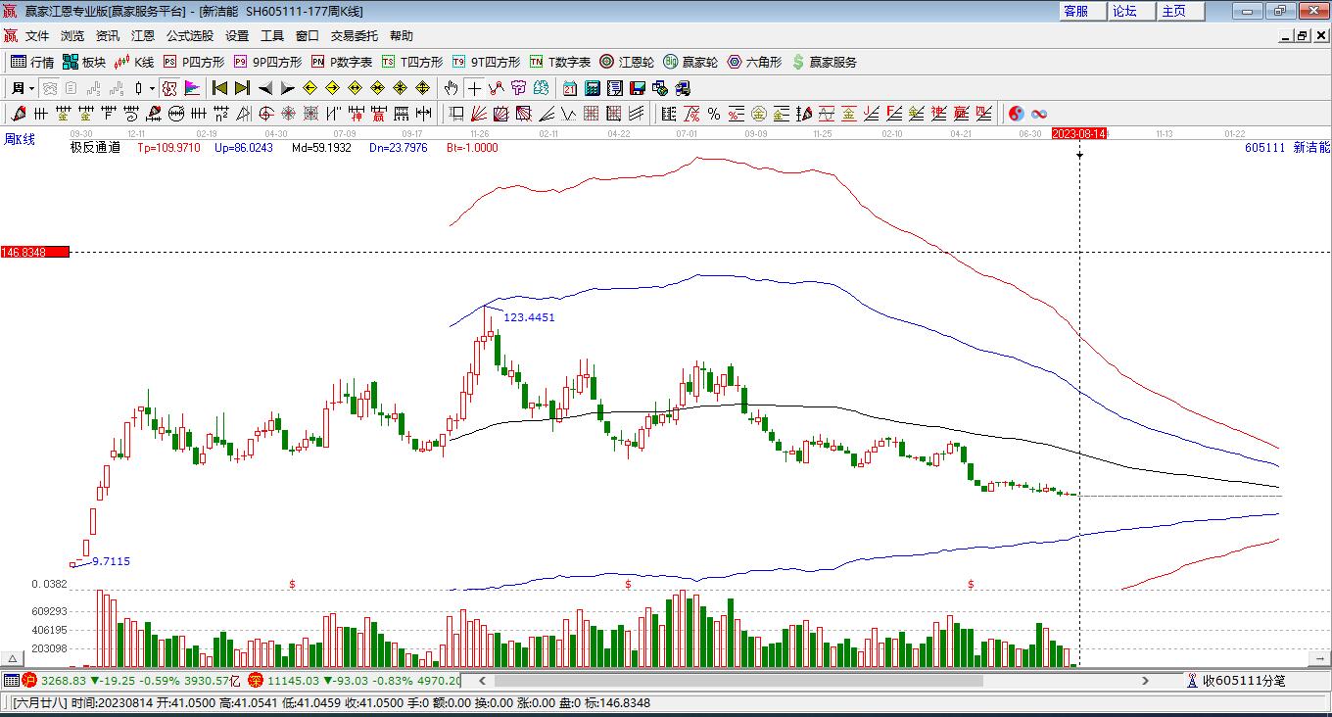The width and height of the screenshot is (1332, 717).
Task: Click the 极反通道 indicator name
Action: point(95,148)
